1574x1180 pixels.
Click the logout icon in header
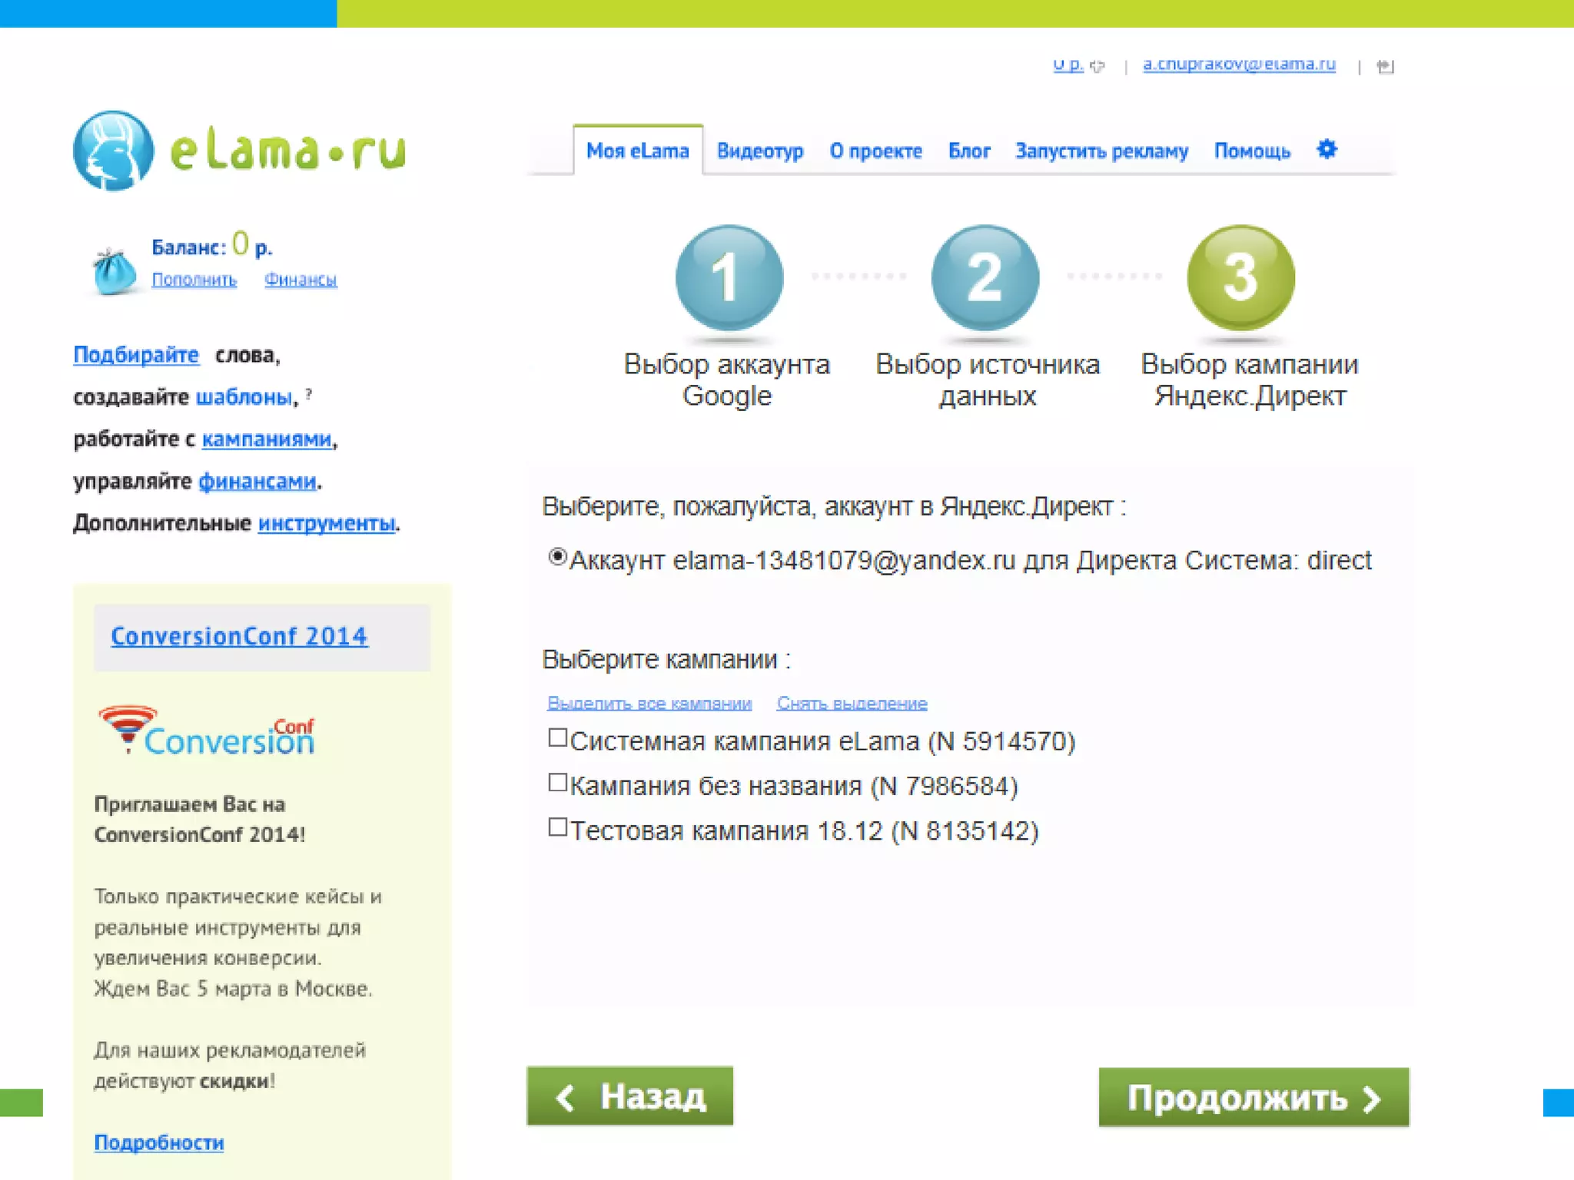click(1385, 66)
